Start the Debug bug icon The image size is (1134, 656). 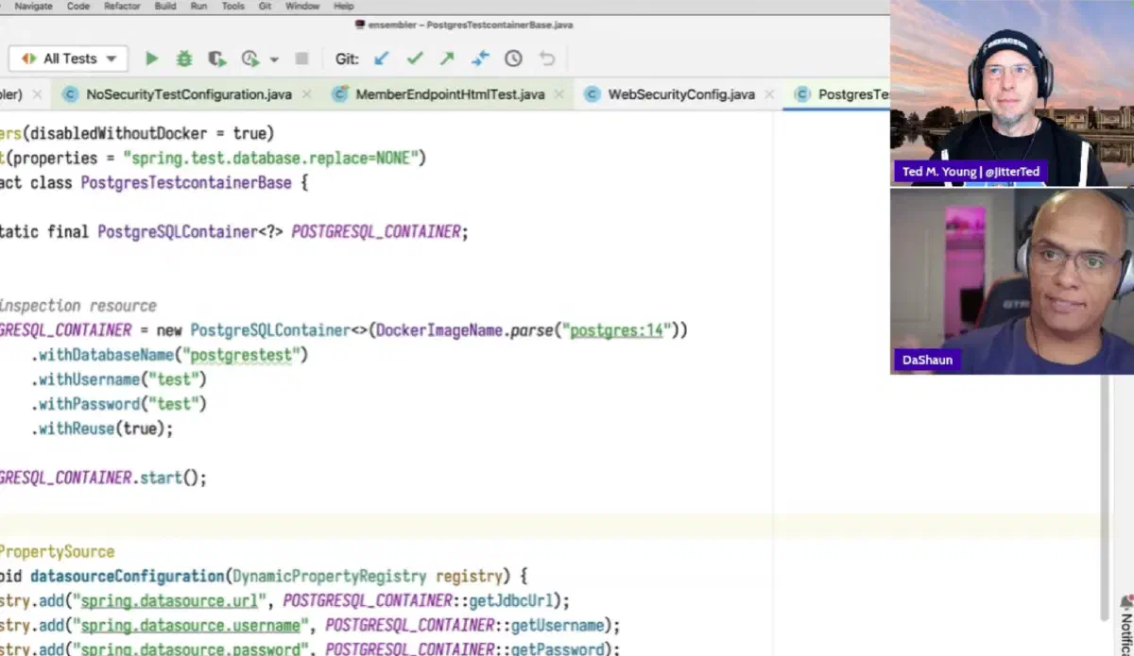[184, 59]
